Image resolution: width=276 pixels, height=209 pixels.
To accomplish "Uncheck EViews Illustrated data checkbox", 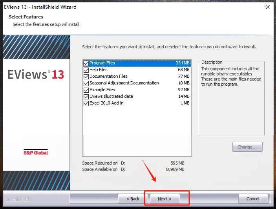I will (86, 97).
